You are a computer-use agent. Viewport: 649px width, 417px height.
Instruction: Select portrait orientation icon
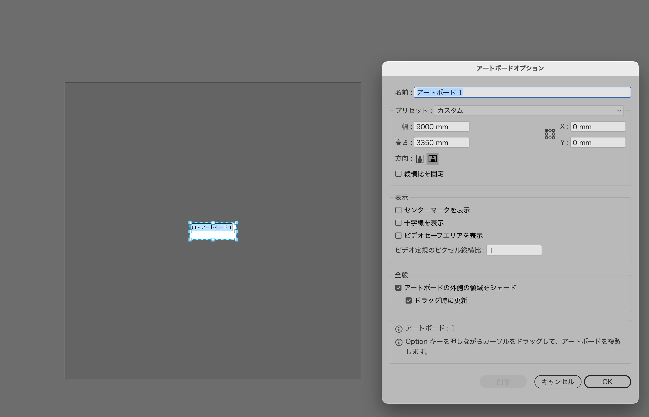(x=420, y=159)
